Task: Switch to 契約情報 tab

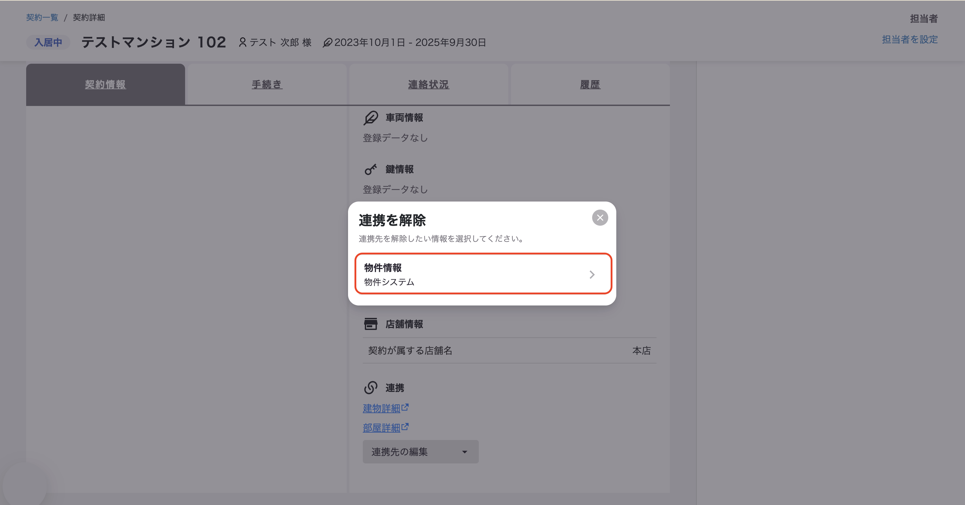Action: coord(105,84)
